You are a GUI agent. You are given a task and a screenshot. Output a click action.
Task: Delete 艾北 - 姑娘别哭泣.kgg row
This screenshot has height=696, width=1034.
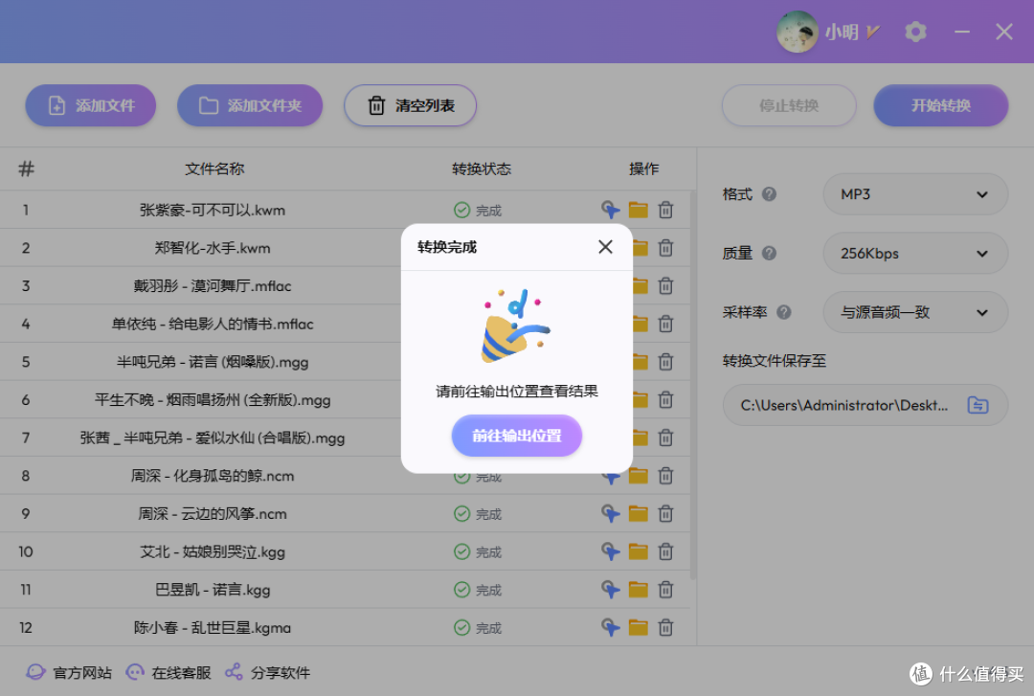tap(665, 551)
